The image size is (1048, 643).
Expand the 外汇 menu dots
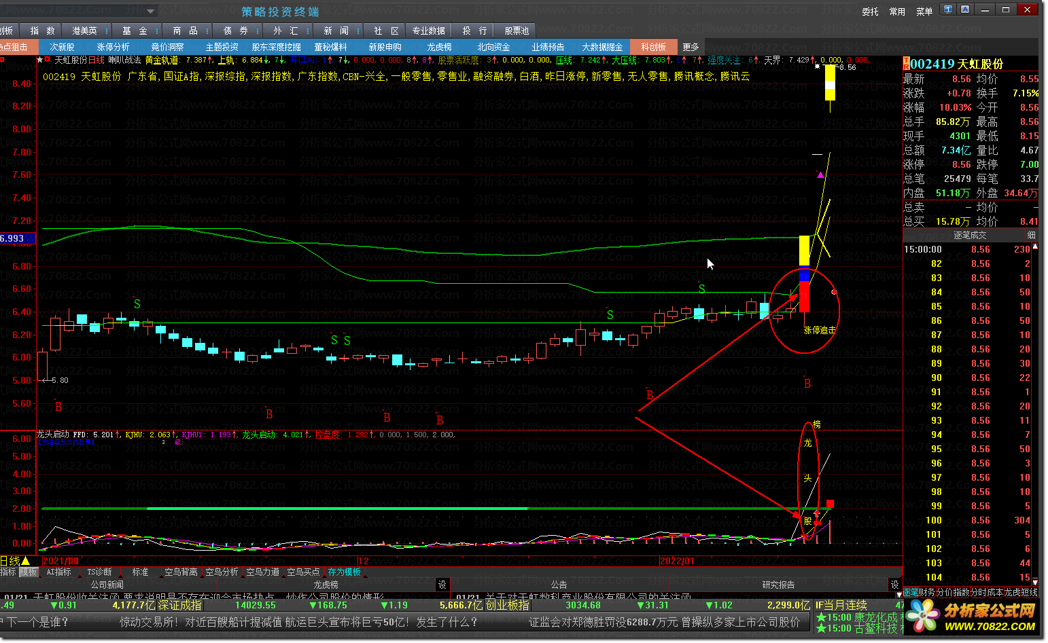click(309, 31)
